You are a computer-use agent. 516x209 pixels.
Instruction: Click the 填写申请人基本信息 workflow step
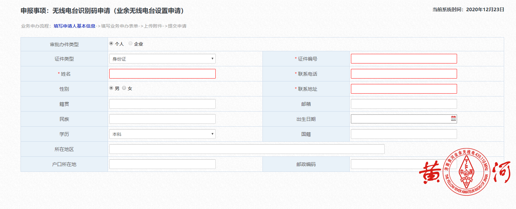[x=74, y=26]
